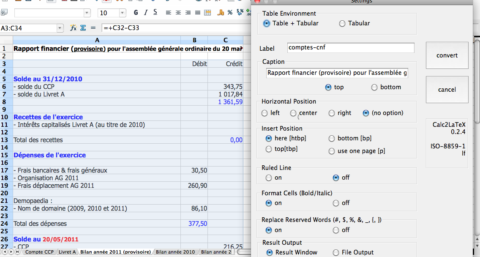Apply justified alignment to cells
This screenshot has width=480, height=257.
click(x=197, y=13)
